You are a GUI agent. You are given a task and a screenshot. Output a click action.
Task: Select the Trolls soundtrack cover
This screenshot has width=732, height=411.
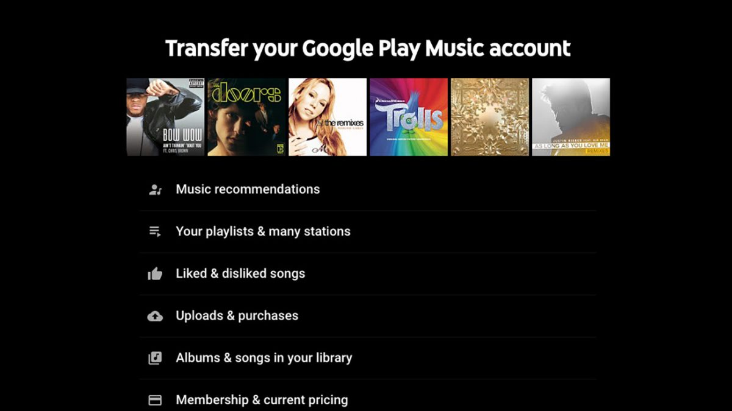(x=409, y=117)
